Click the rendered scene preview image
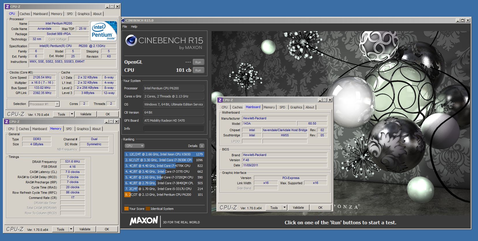Screen dimensions: 478x241 [341, 123]
